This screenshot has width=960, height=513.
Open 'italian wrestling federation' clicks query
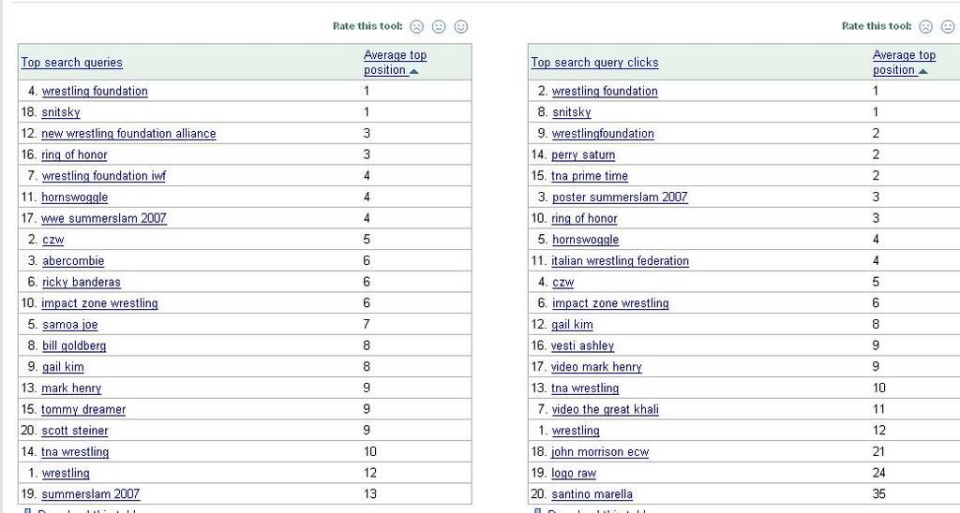621,261
